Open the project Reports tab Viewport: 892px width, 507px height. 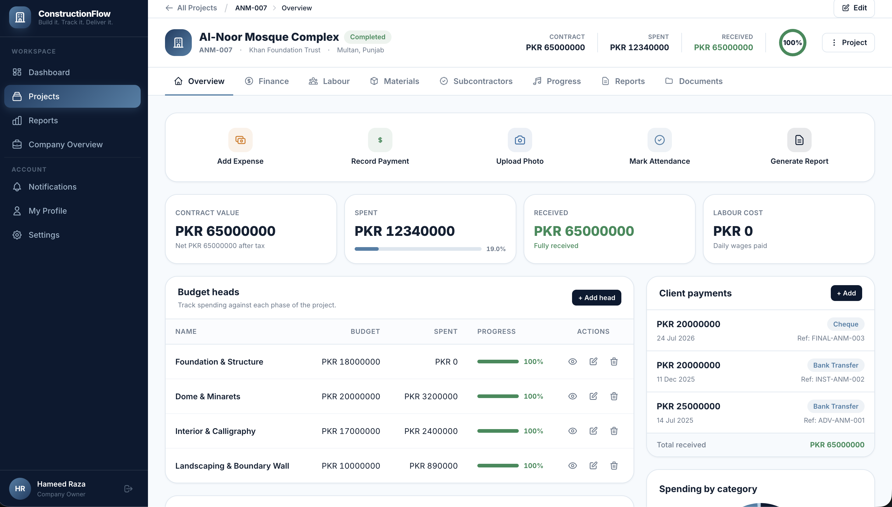click(623, 81)
